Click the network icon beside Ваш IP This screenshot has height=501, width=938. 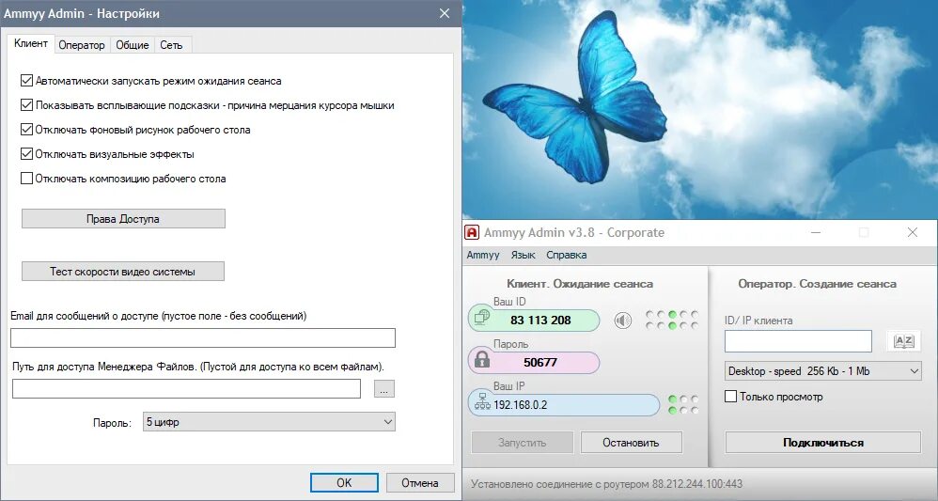click(x=481, y=402)
